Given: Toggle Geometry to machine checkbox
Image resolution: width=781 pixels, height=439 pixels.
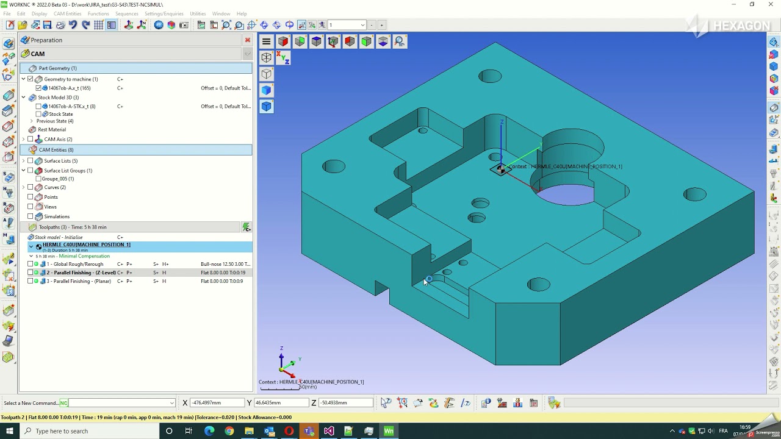Looking at the screenshot, I should point(31,79).
